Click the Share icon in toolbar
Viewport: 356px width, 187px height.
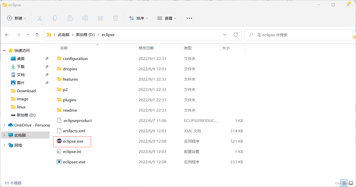point(100,18)
